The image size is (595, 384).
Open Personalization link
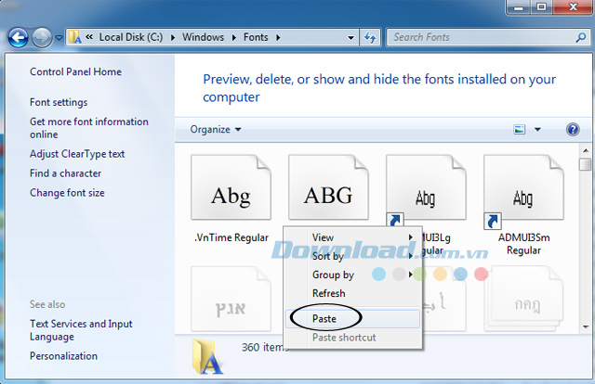(x=63, y=356)
